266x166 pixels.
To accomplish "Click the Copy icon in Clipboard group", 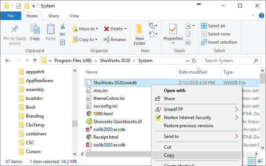I will [x=35, y=29].
